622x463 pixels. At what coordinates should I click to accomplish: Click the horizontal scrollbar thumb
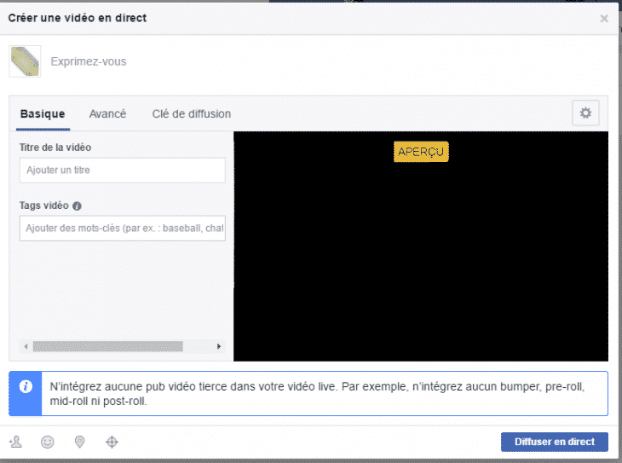coord(107,347)
